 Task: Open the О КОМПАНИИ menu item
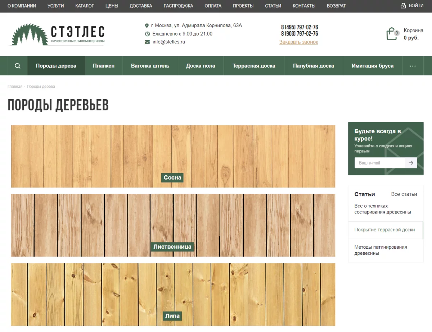(x=22, y=6)
